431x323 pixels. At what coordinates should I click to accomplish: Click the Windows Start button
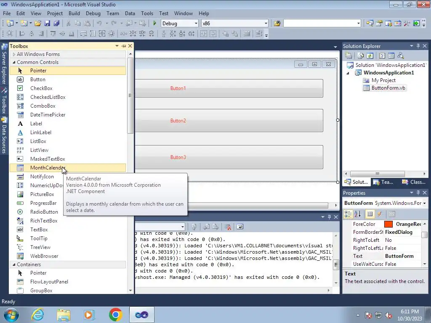tap(11, 315)
